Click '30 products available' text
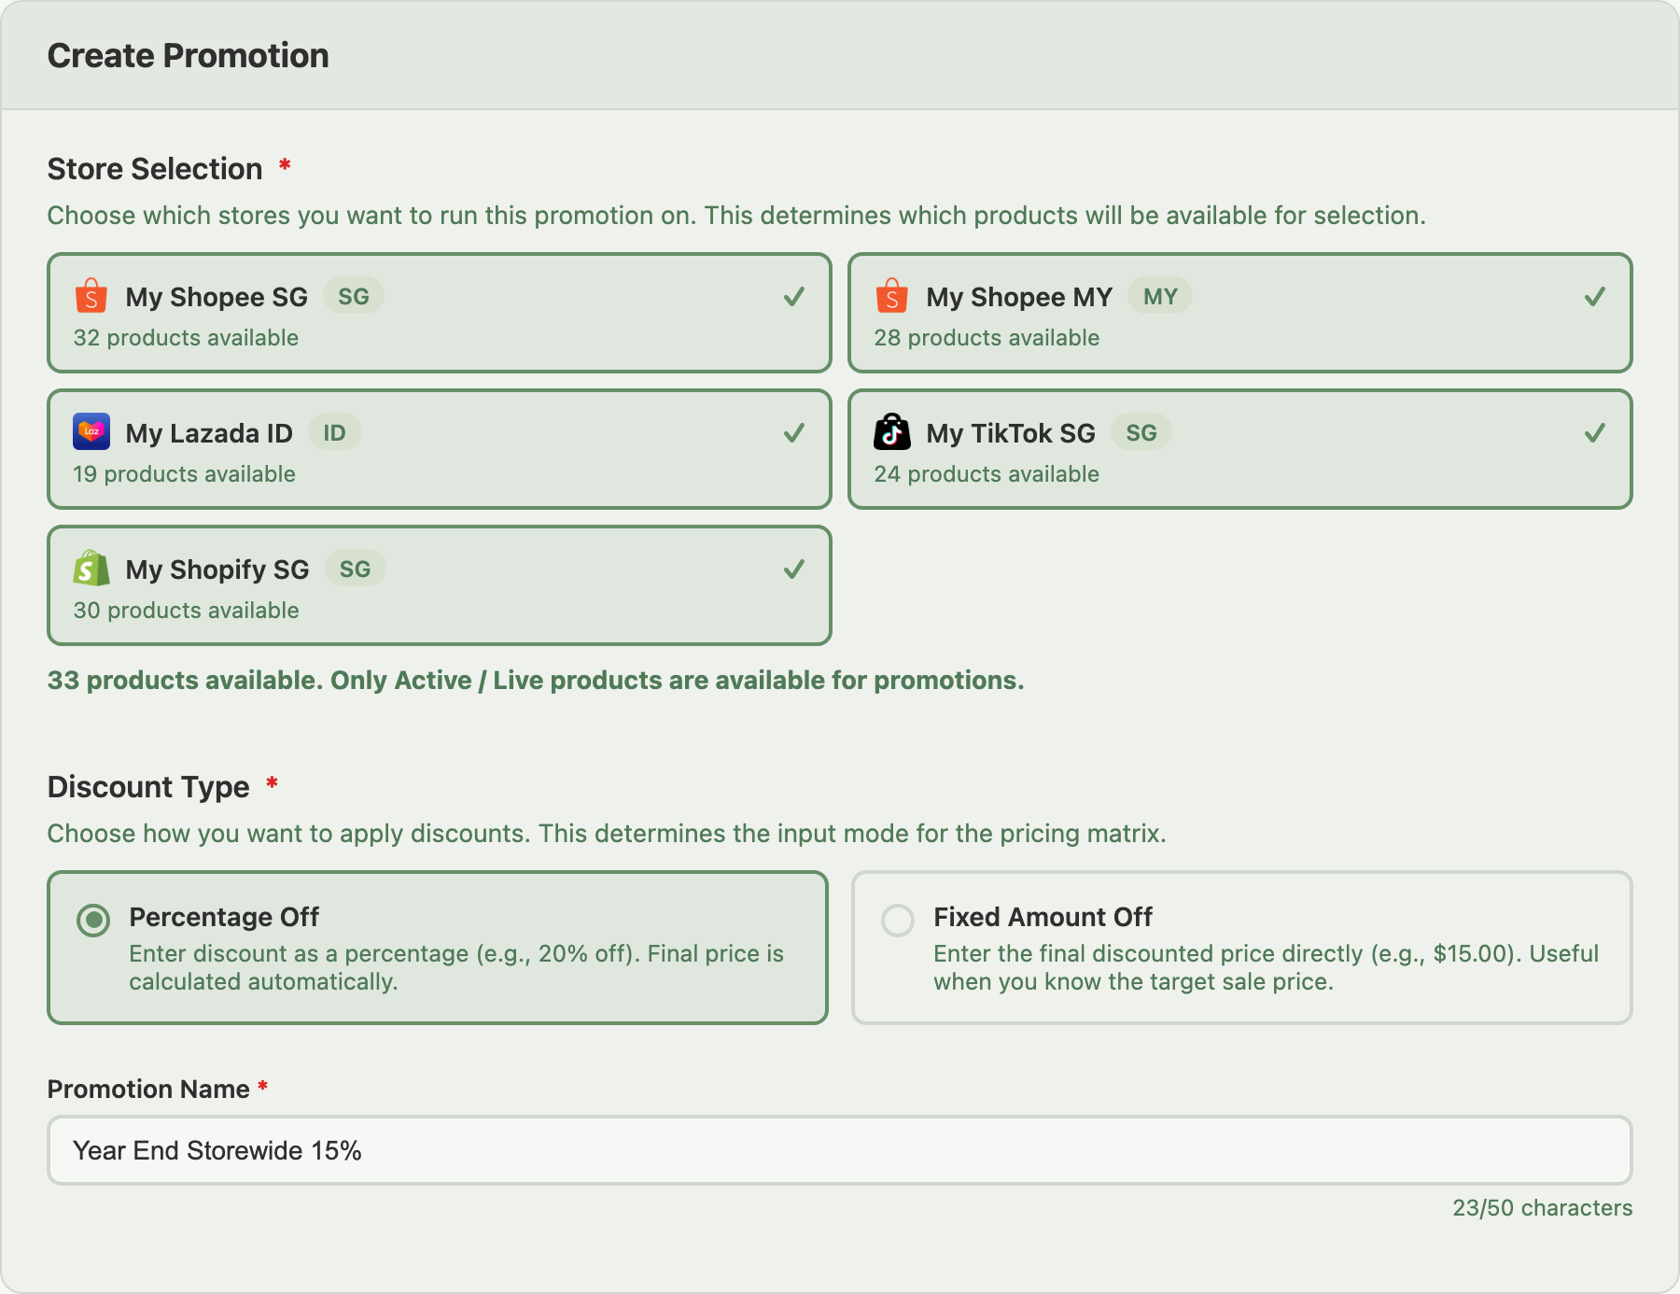The image size is (1680, 1294). tap(187, 611)
